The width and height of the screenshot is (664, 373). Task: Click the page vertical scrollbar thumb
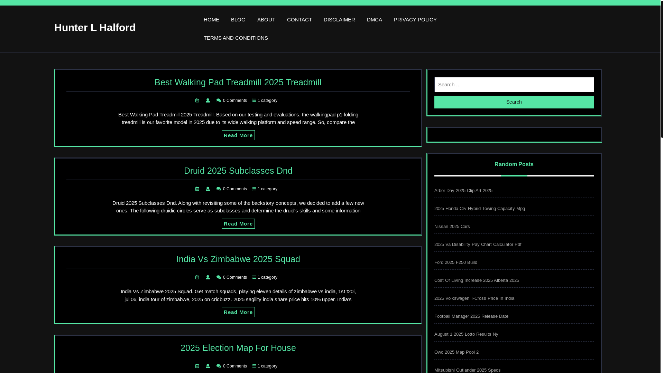[662, 69]
